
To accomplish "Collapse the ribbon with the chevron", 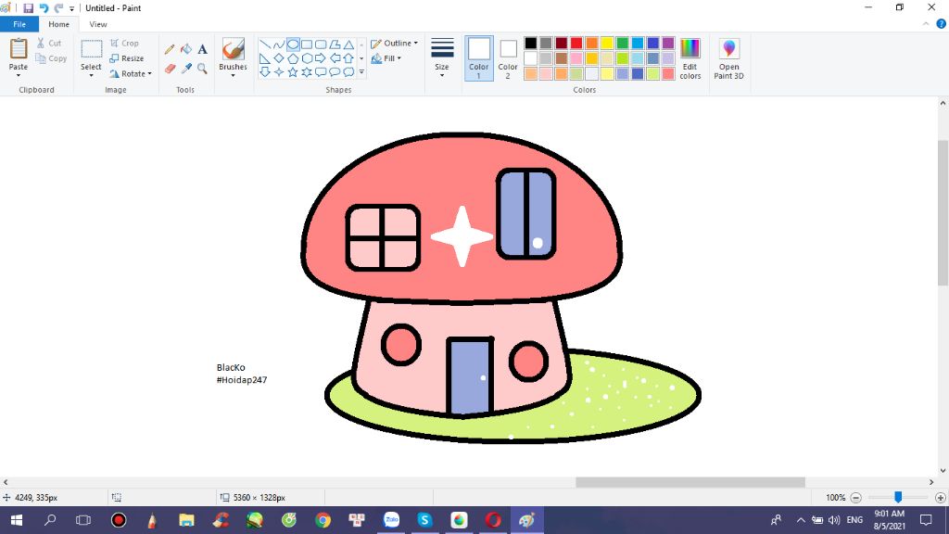I will 926,24.
